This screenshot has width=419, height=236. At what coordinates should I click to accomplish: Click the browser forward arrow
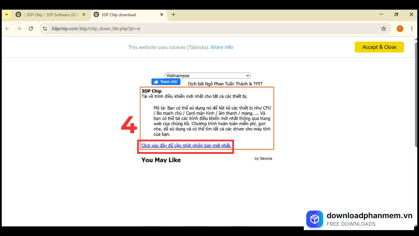19,29
